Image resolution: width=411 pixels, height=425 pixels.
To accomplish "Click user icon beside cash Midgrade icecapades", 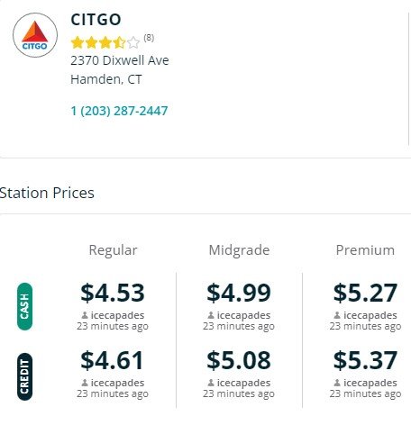I will [x=211, y=315].
